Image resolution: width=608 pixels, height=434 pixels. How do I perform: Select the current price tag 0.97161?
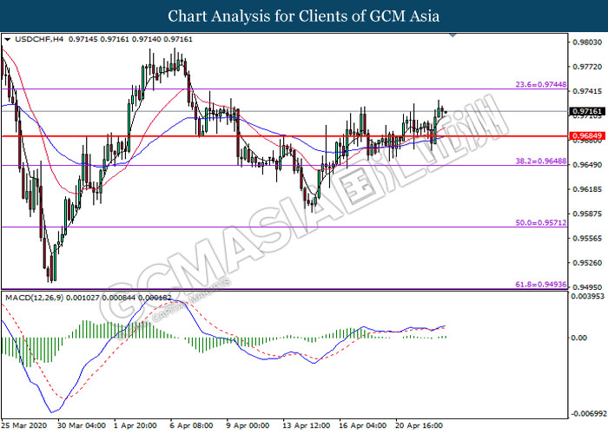(x=584, y=112)
